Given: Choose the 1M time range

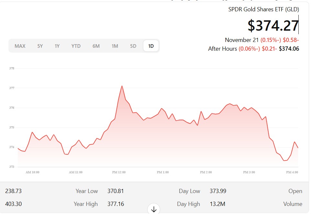Looking at the screenshot, I should click(x=115, y=46).
